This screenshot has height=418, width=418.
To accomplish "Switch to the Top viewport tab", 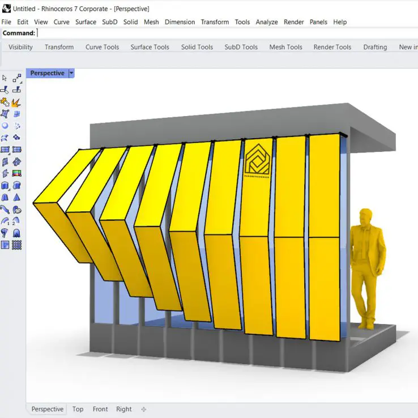I will tap(78, 409).
